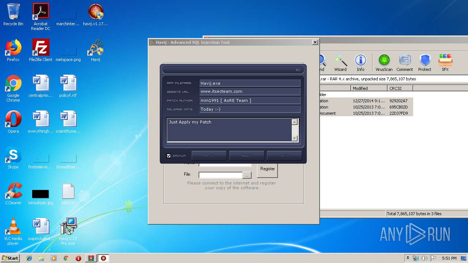Launch Opera from taskbar
This screenshot has height=263, width=468.
78,258
